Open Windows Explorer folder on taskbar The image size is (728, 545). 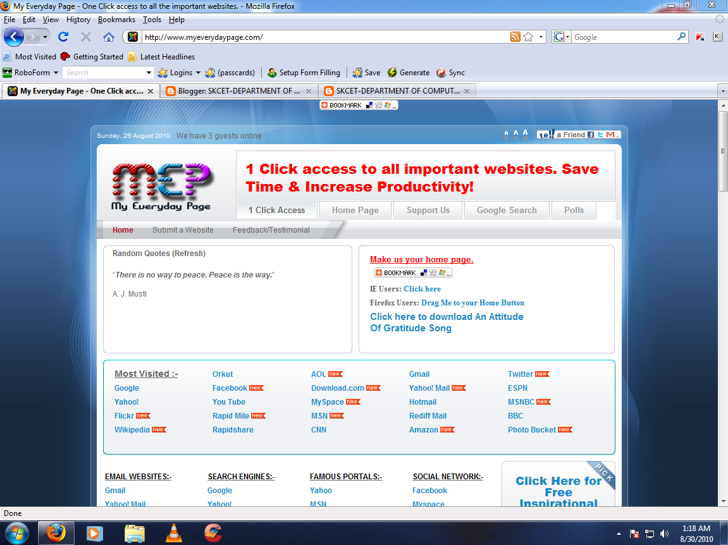tap(135, 533)
